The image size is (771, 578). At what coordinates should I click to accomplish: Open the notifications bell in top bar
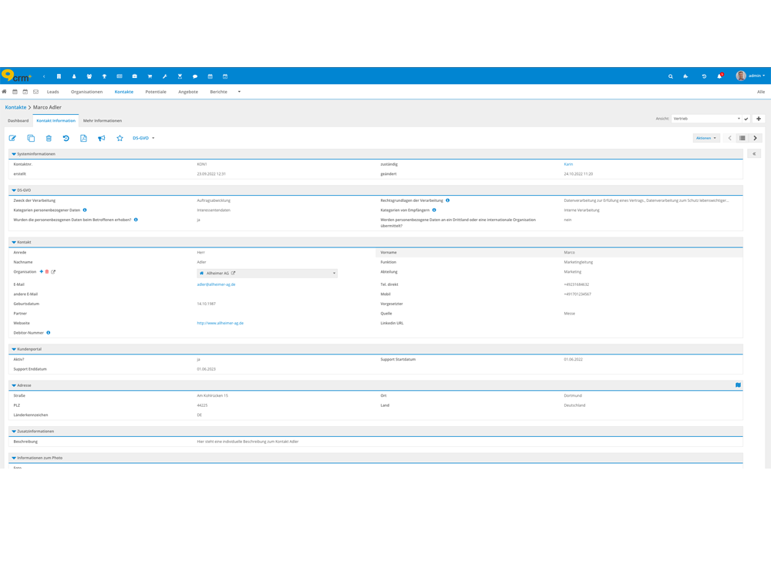pos(719,76)
